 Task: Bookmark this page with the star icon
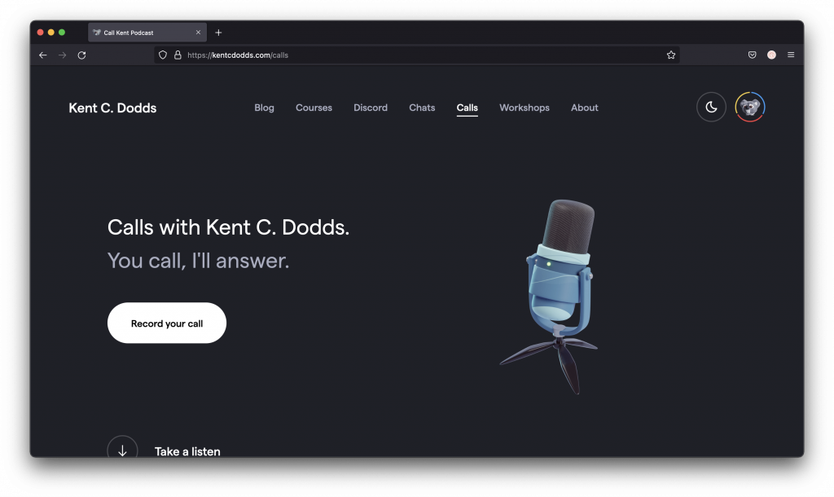tap(671, 55)
